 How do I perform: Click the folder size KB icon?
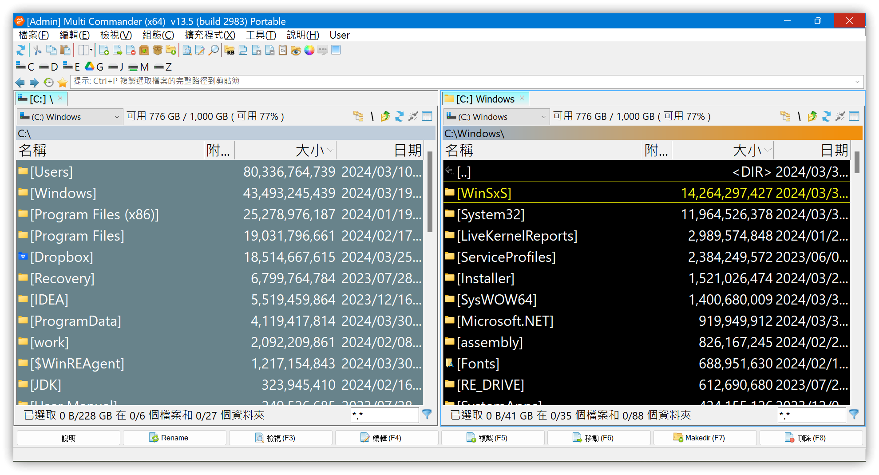coord(230,50)
